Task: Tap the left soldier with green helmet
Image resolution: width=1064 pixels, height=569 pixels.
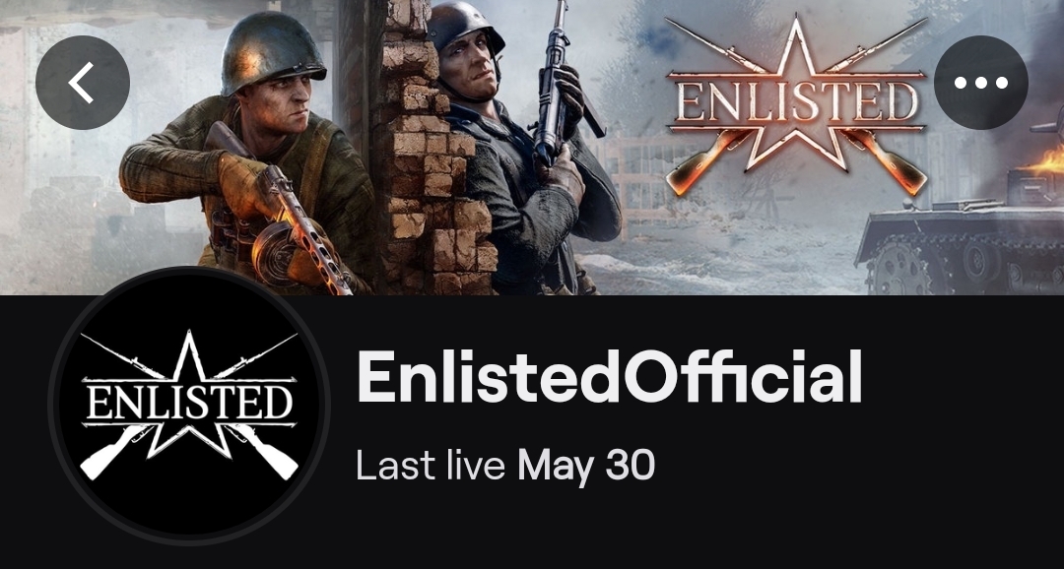Action: coord(248,155)
